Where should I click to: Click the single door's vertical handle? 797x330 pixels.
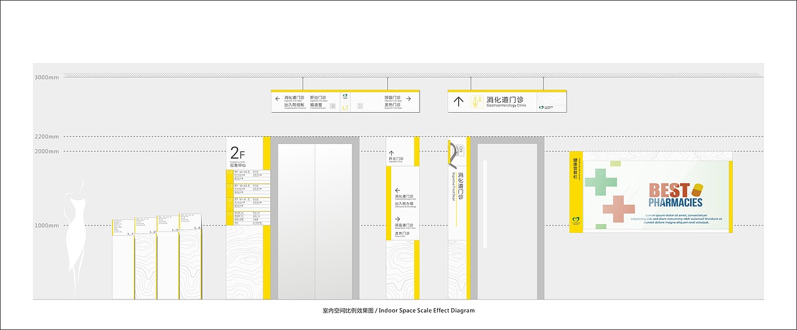pos(485,203)
